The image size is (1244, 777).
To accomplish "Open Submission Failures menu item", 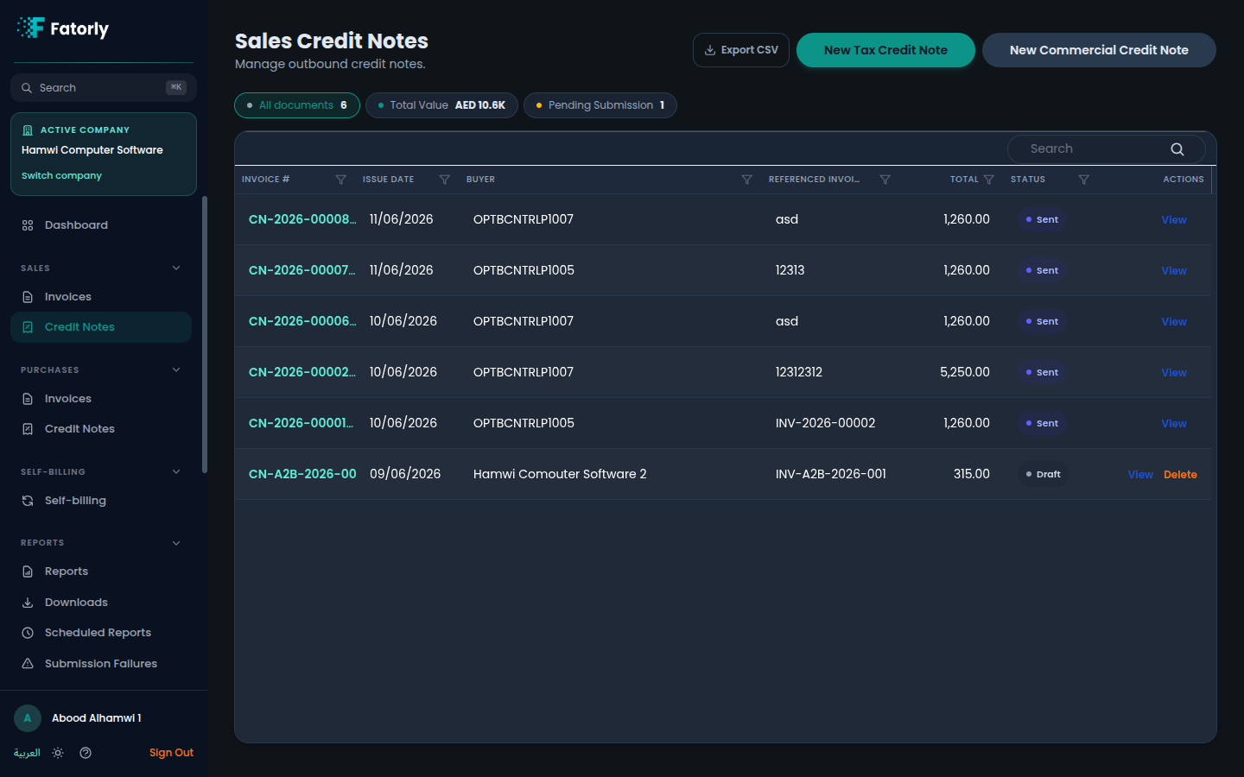I will point(101,664).
